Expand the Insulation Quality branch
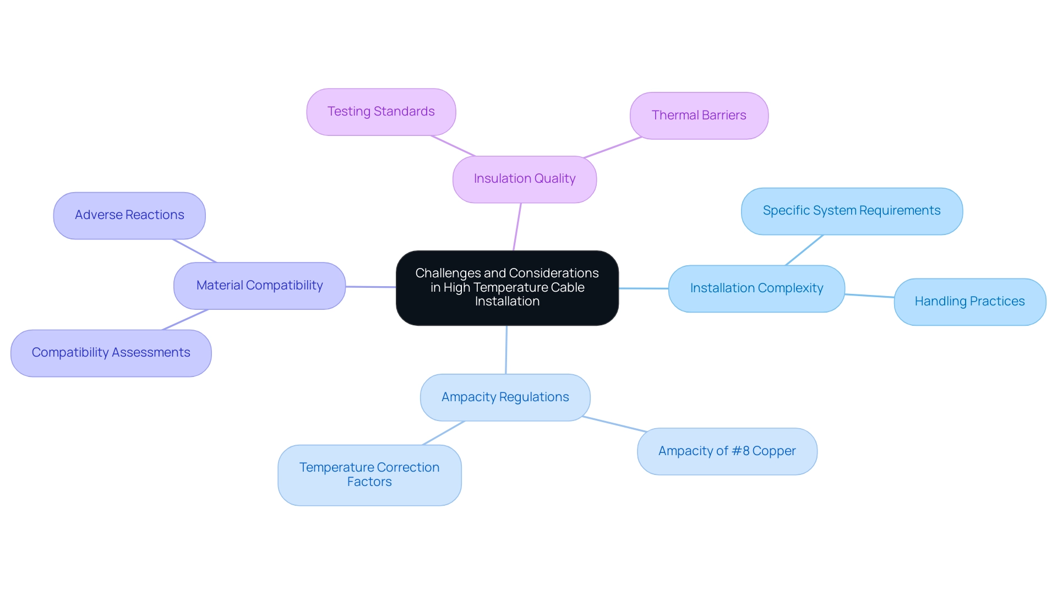 point(526,179)
